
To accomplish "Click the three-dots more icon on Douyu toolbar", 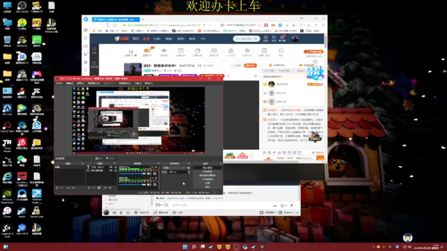I will (281, 52).
